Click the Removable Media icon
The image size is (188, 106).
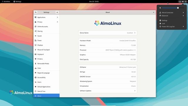click(36, 64)
